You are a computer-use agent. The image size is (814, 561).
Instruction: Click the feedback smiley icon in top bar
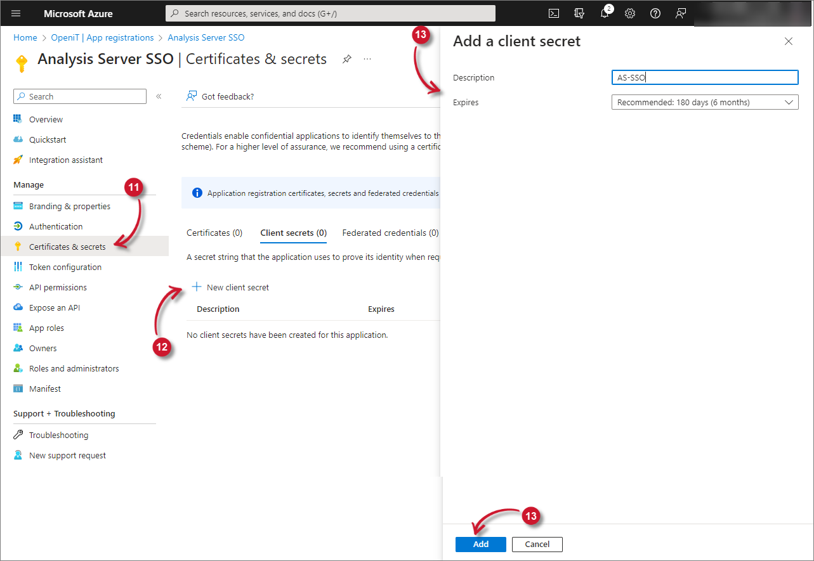point(680,13)
